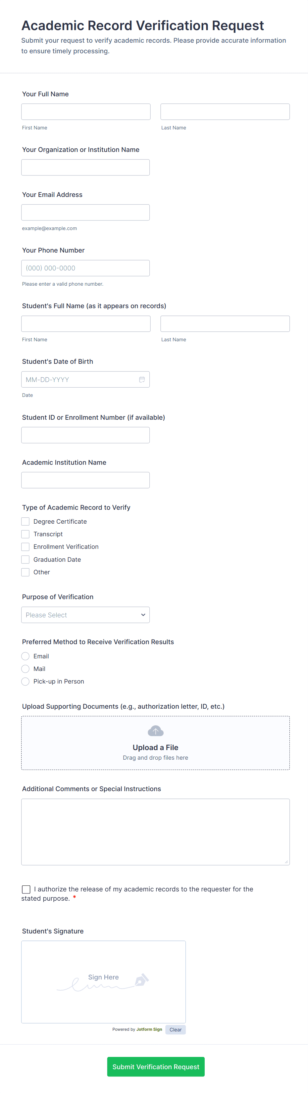Open the Jotform Sign link
This screenshot has width=308, height=1093.
(x=149, y=1029)
